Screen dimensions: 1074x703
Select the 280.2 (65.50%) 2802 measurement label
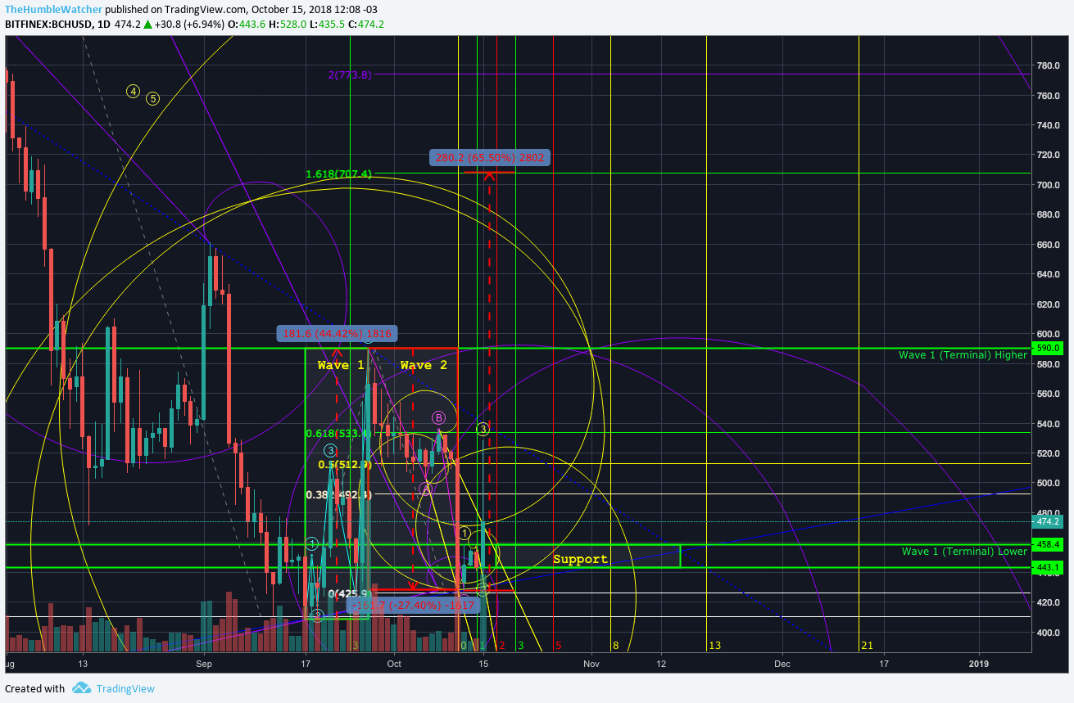click(490, 157)
